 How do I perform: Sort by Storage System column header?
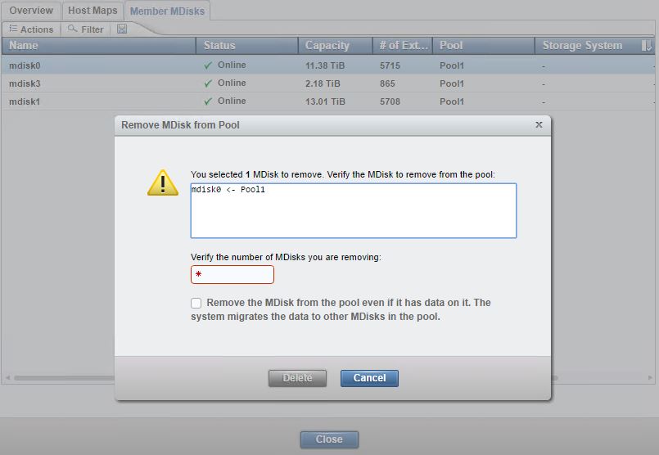(x=587, y=45)
